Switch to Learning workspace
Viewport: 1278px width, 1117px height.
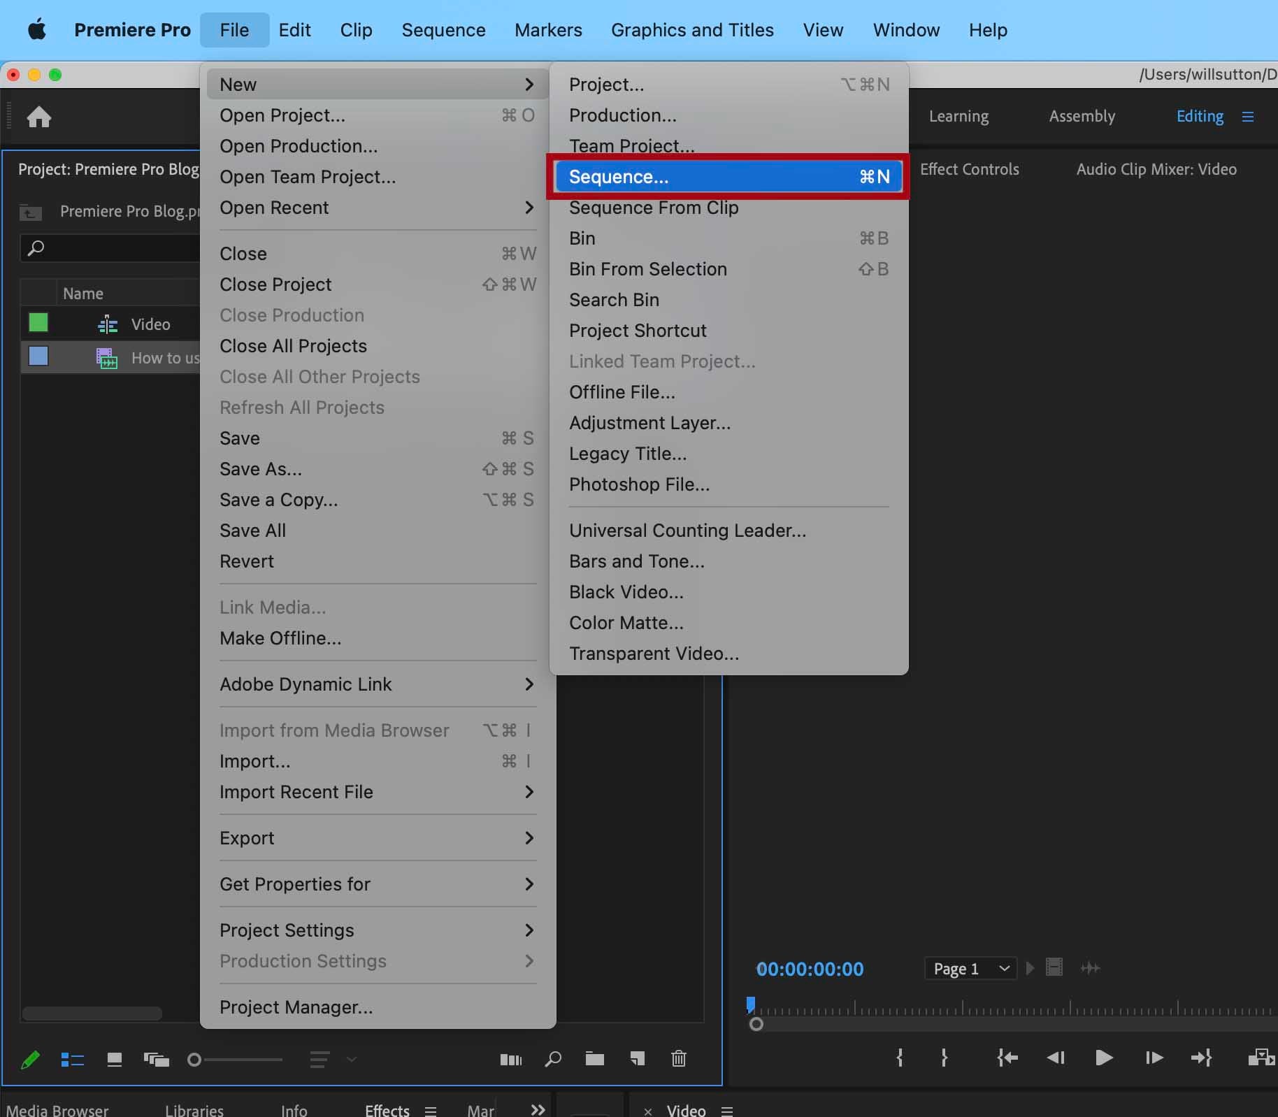(958, 116)
